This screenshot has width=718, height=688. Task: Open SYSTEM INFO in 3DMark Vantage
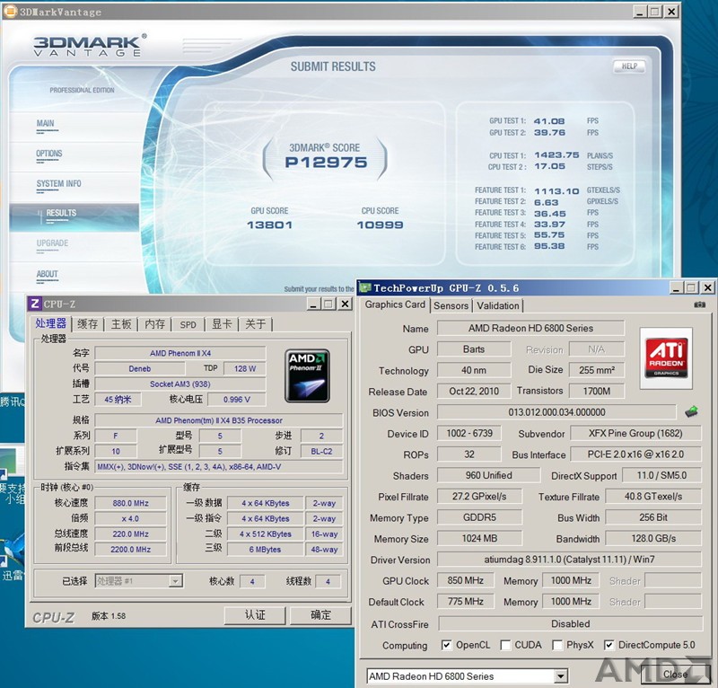click(x=58, y=184)
